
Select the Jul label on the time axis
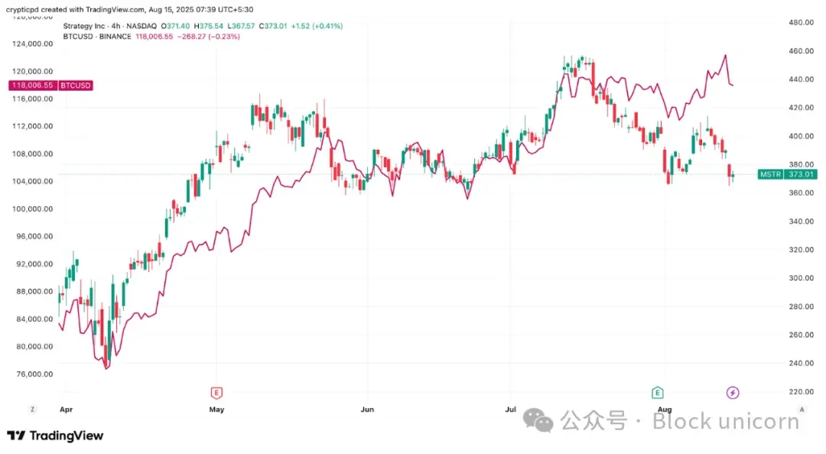coord(511,409)
